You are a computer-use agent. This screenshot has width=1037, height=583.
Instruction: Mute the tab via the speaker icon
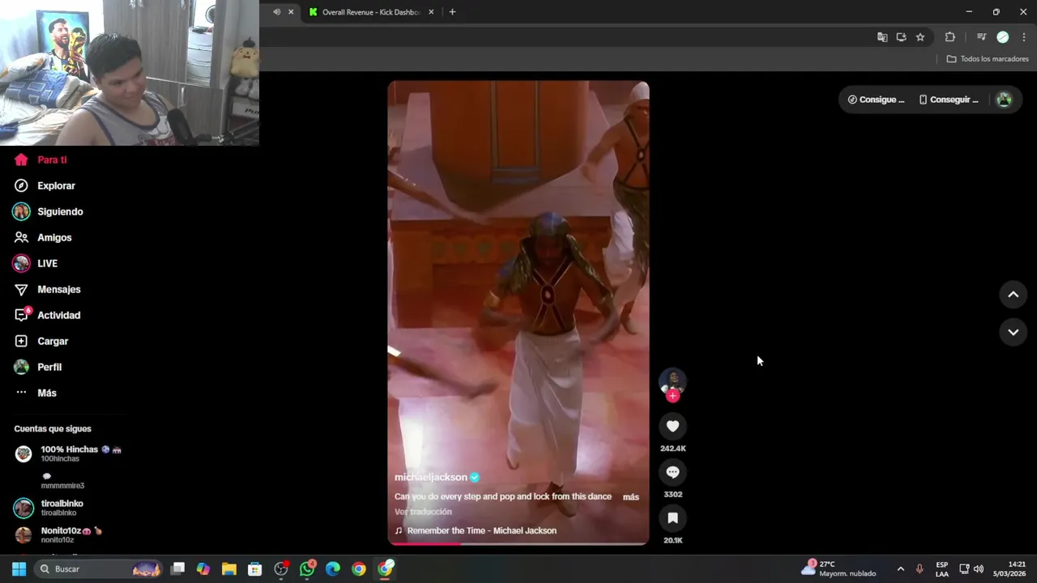[x=277, y=12]
